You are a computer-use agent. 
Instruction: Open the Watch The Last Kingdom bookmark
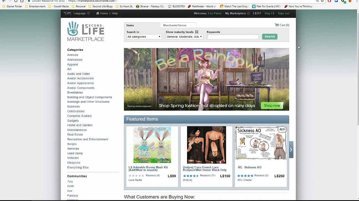point(234,6)
